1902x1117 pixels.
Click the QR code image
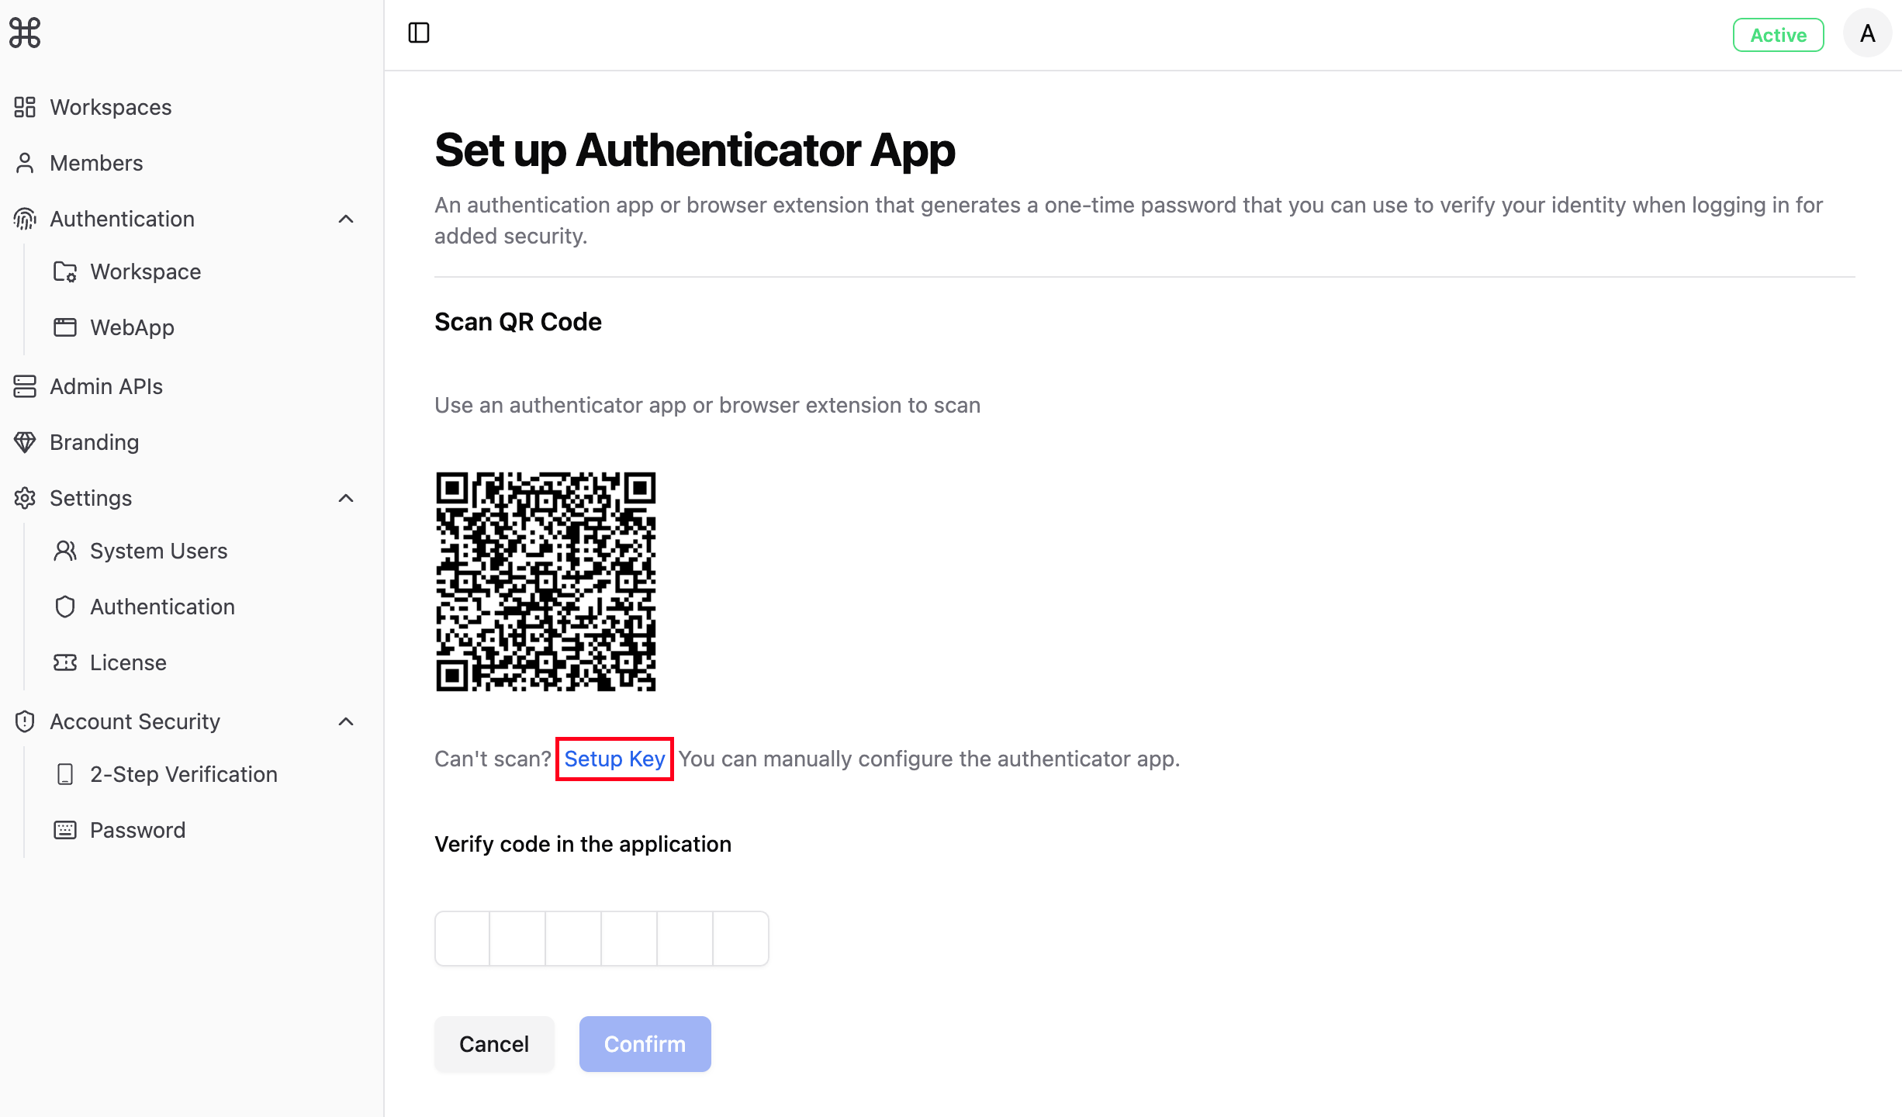coord(546,582)
